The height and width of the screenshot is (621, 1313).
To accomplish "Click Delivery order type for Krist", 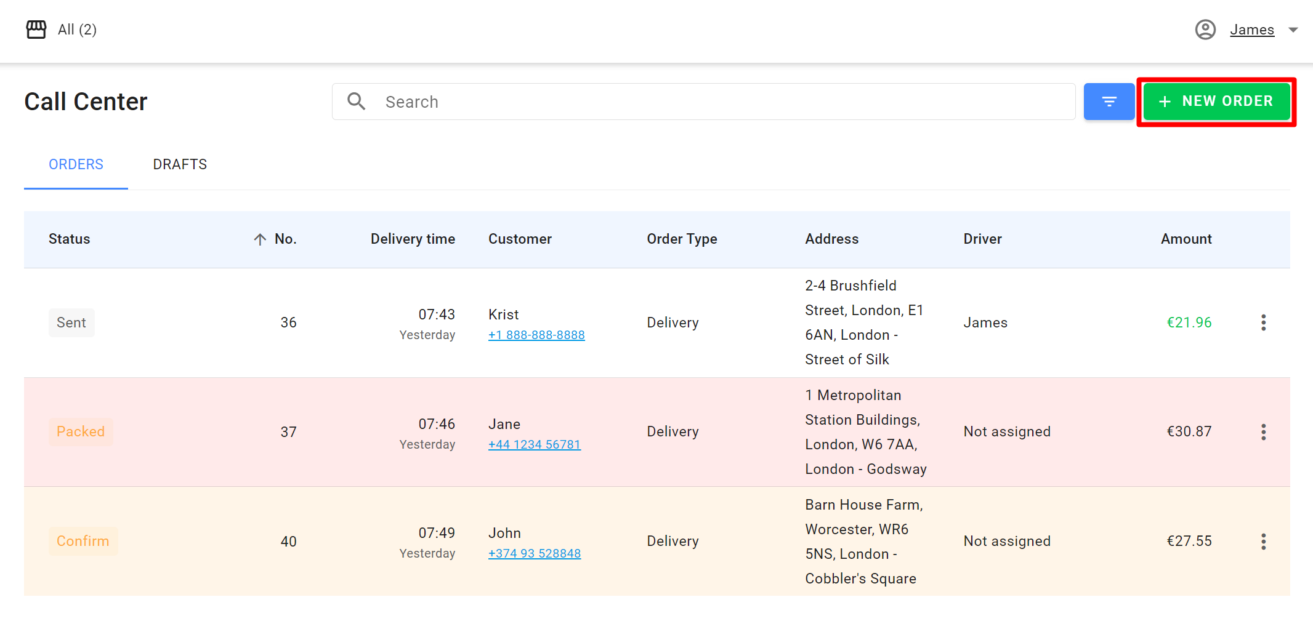I will 673,323.
